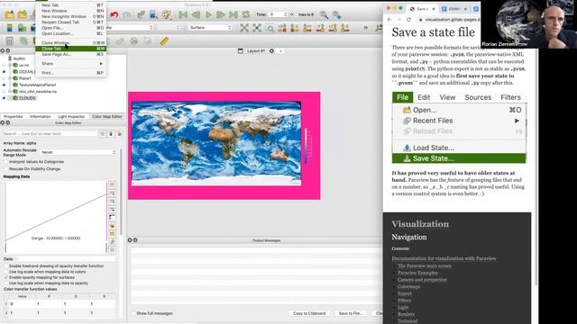
Task: Enable Rescale On Visibility Change checkbox
Action: tap(5, 169)
